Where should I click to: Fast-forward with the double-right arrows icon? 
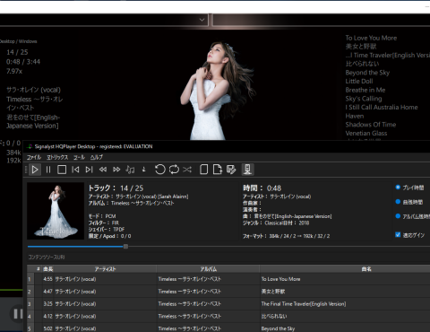116,170
